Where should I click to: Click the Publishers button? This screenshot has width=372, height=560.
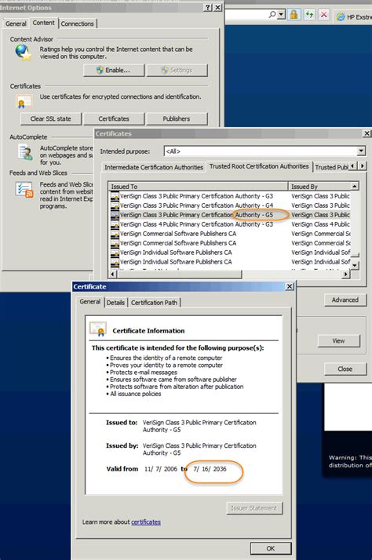(x=177, y=118)
